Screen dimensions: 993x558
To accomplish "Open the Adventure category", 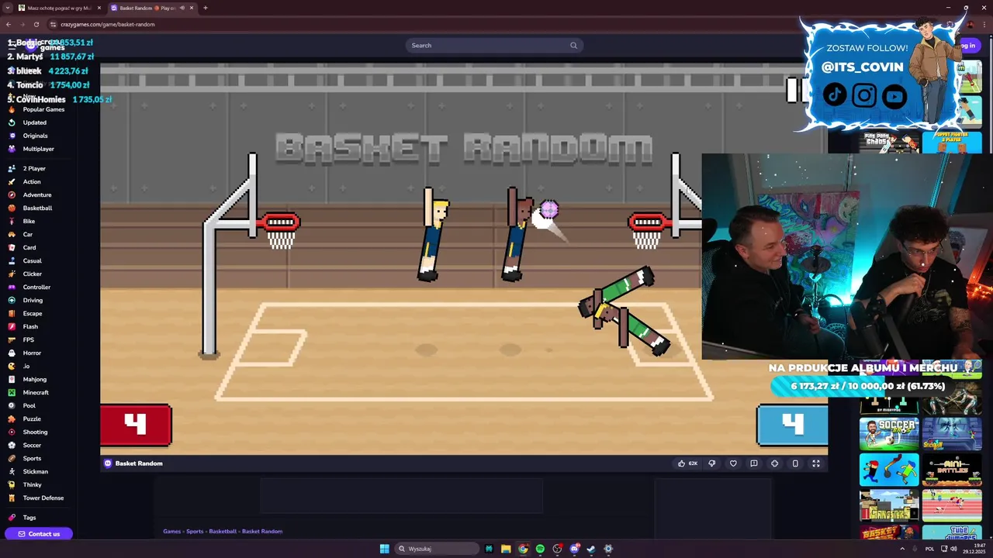I will pos(36,195).
